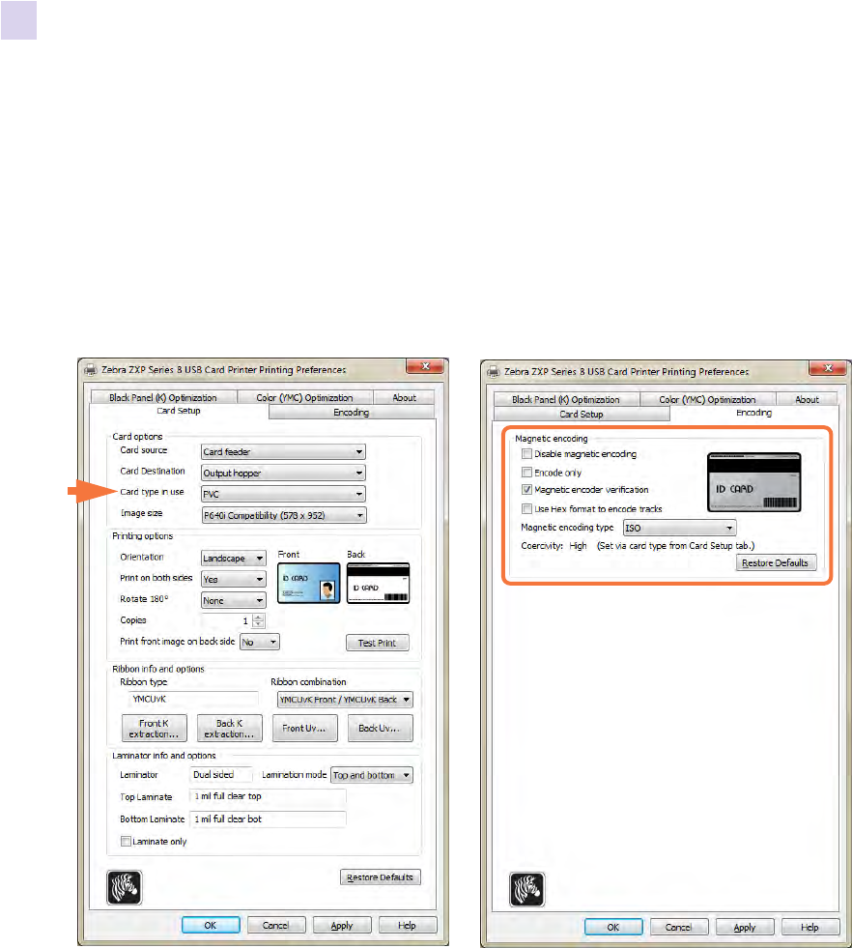Open the Card source dropdown

click(283, 451)
